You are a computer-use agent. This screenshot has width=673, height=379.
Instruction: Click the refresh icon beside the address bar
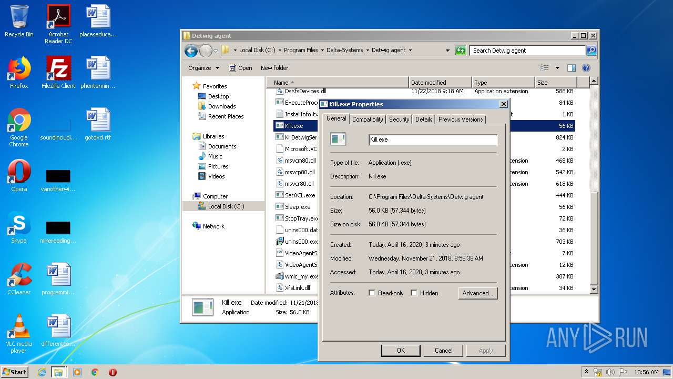click(461, 51)
